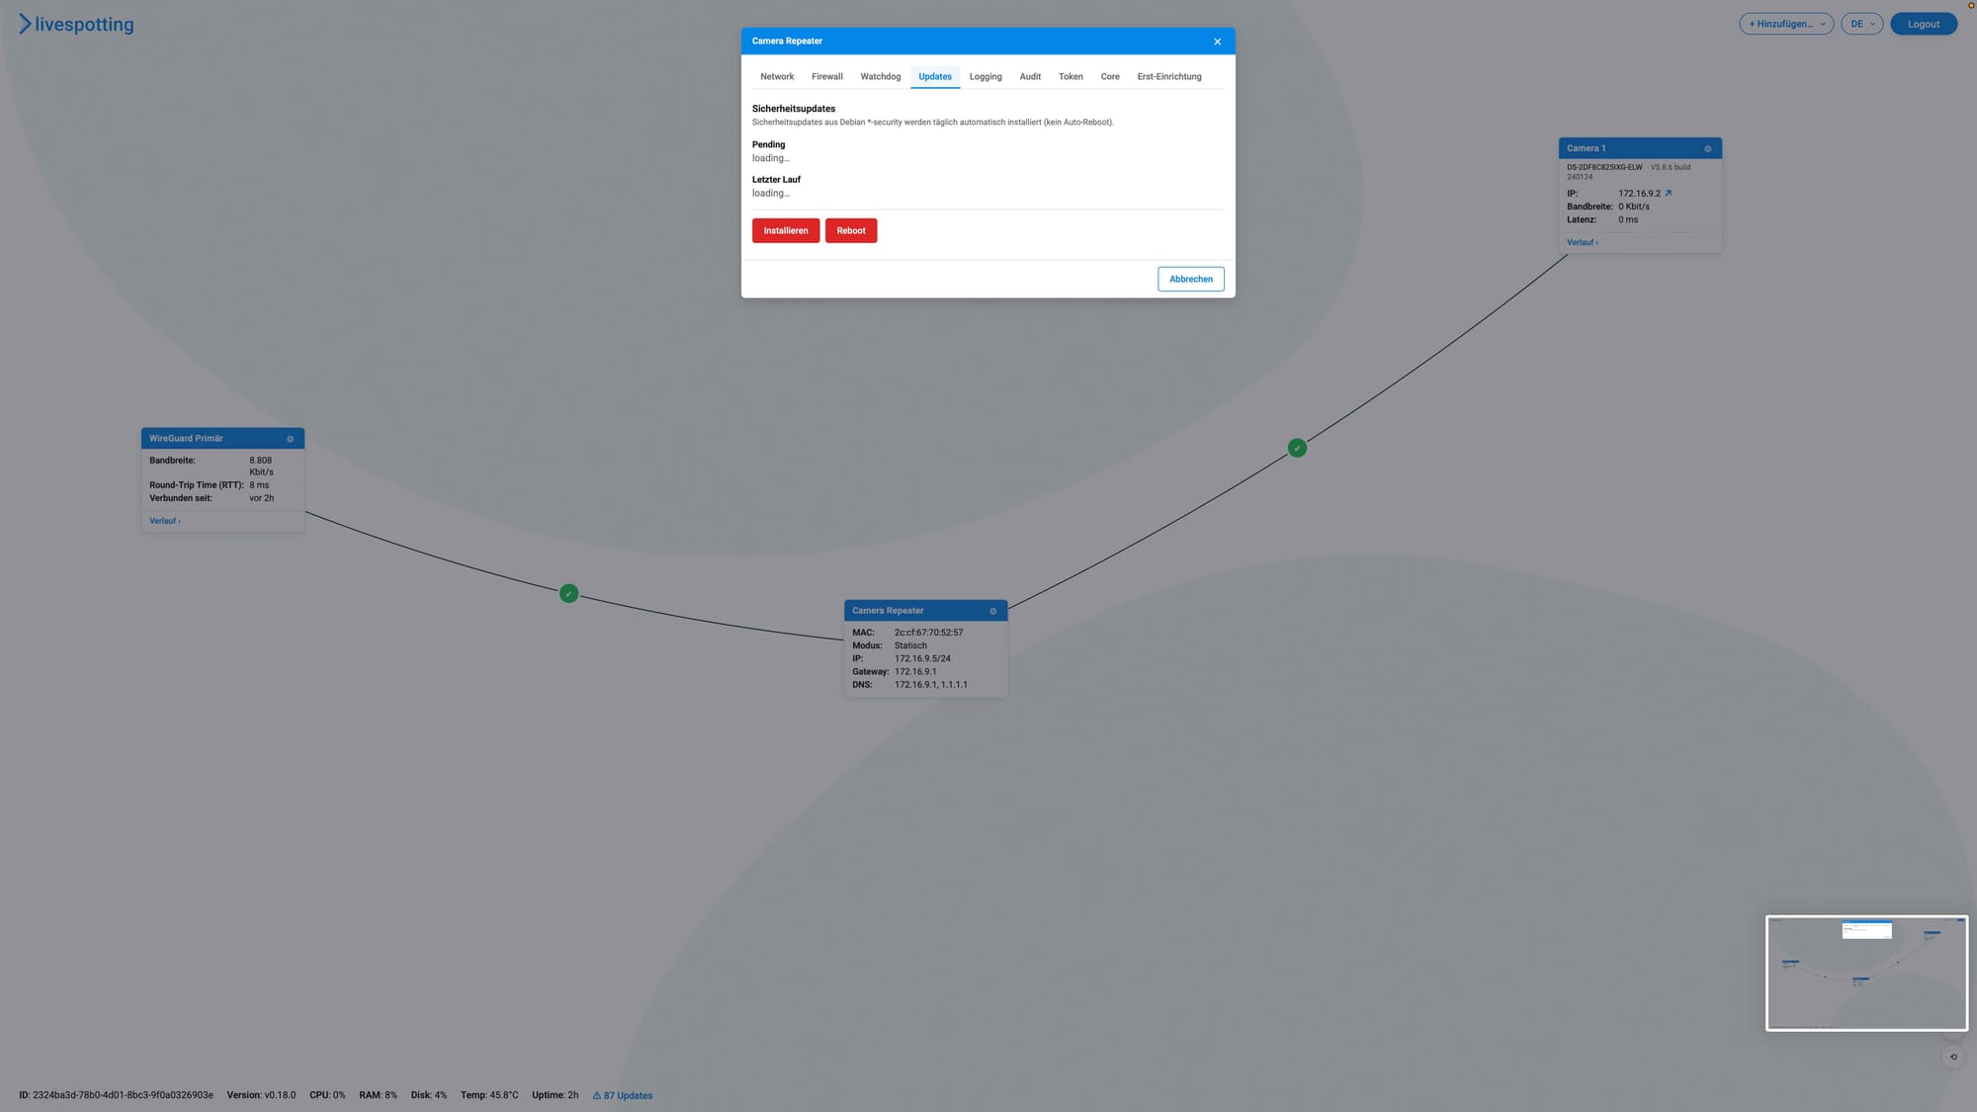Open the Erst-Einrichtung tab
1977x1112 pixels.
click(1169, 77)
